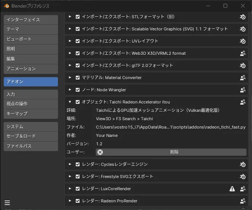This screenshot has height=210, width=252.
Task: Open ファイルパス section
Action: click(x=31, y=146)
